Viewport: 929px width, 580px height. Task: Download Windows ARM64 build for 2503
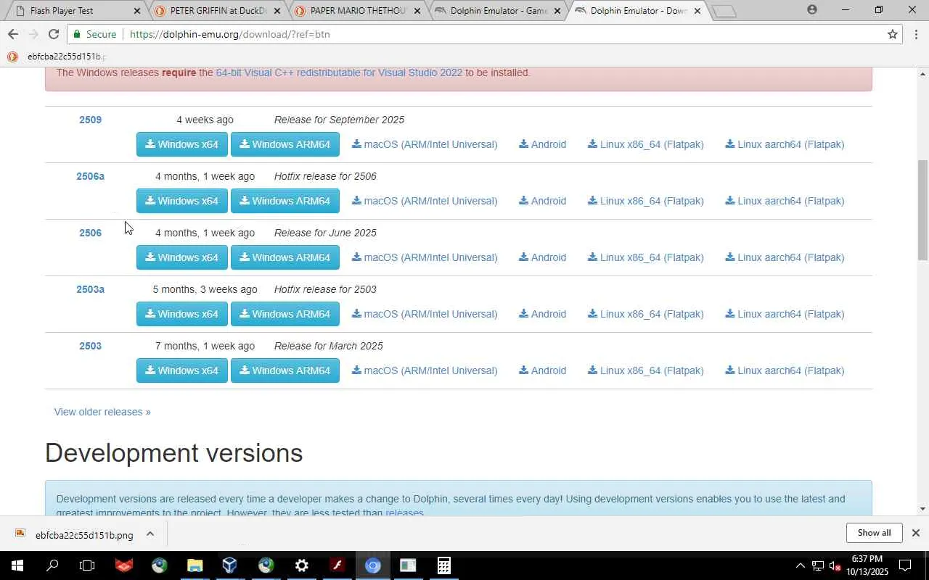[x=285, y=370]
